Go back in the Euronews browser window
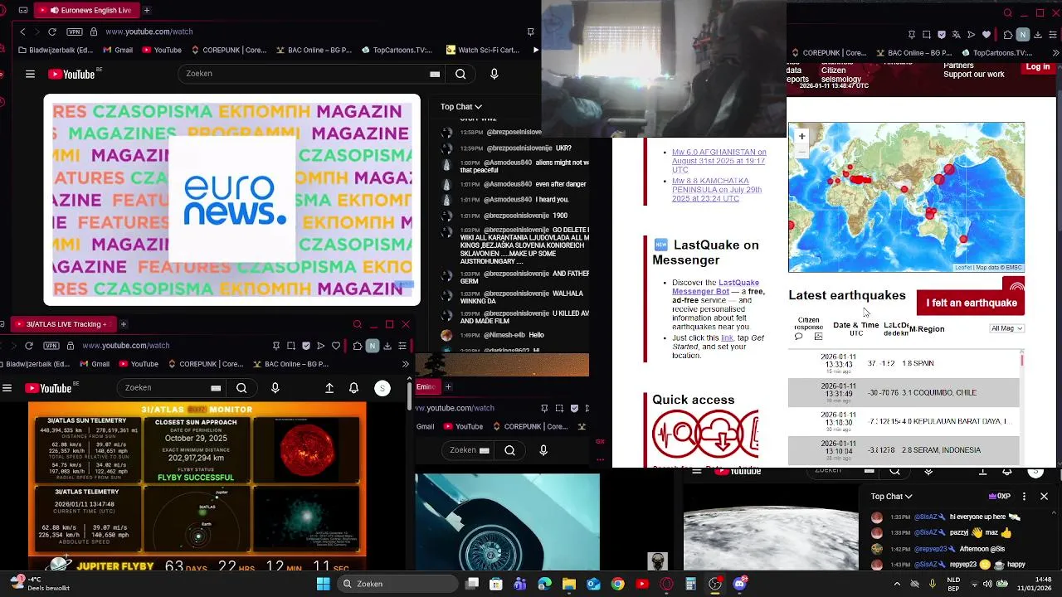 (22, 32)
